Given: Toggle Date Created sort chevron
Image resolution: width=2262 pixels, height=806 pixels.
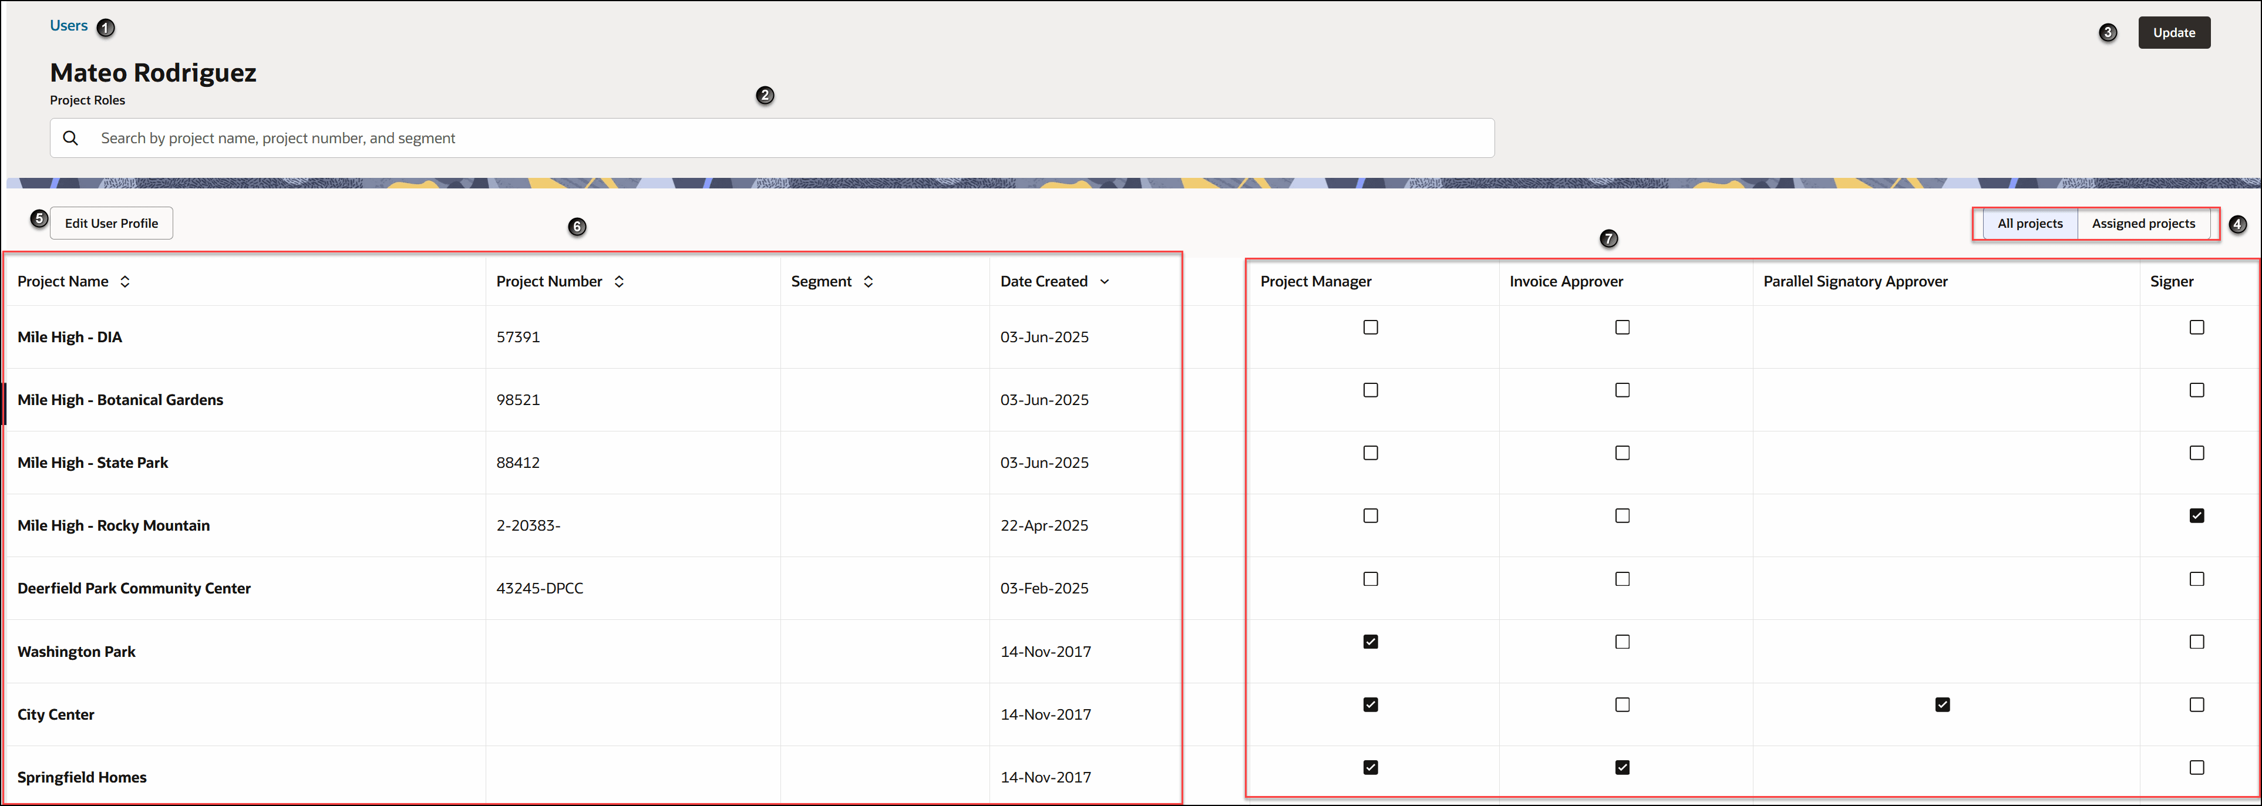Looking at the screenshot, I should point(1105,282).
